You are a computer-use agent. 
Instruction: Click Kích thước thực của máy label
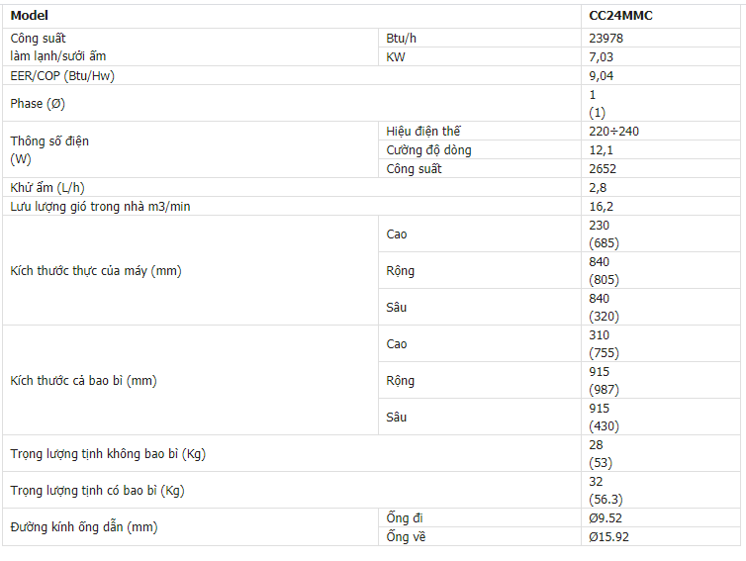[x=96, y=271]
